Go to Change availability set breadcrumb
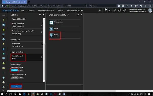153x96 pixels. [75, 10]
